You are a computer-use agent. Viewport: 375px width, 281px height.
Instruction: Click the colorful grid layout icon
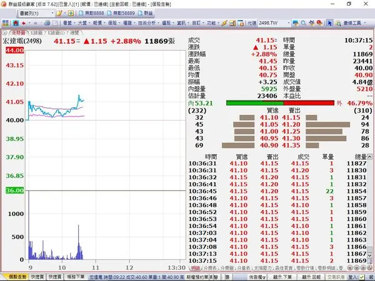tap(5, 23)
